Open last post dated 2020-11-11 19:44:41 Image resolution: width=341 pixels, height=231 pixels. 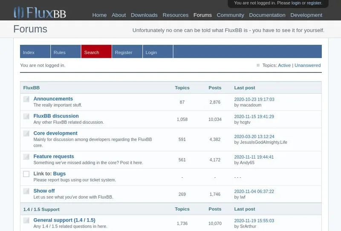click(x=254, y=157)
